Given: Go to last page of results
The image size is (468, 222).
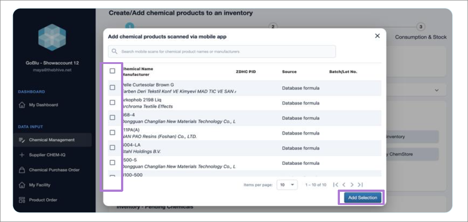Looking at the screenshot, I should pos(360,185).
